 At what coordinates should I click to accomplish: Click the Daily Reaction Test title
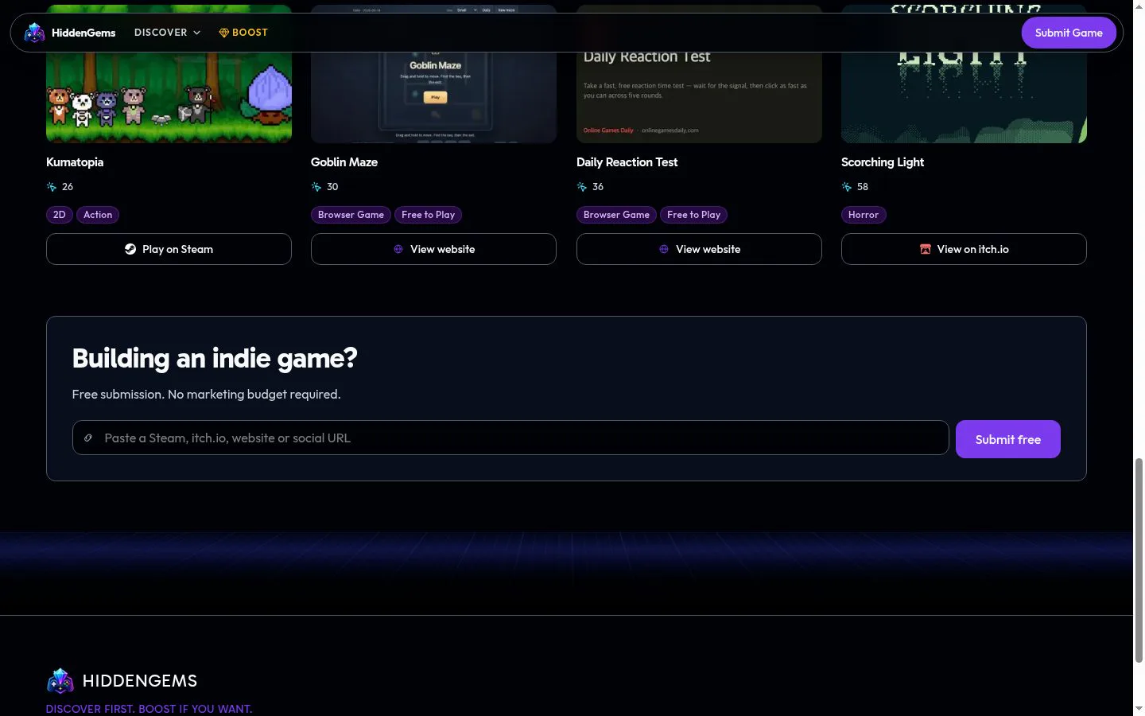click(x=627, y=162)
